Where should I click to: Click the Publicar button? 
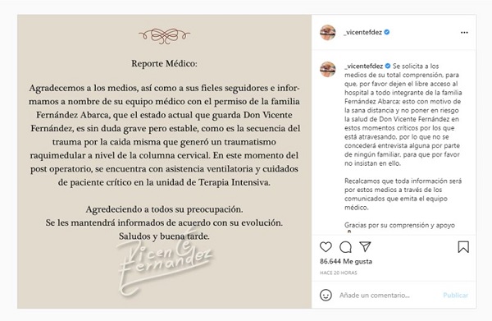click(455, 296)
